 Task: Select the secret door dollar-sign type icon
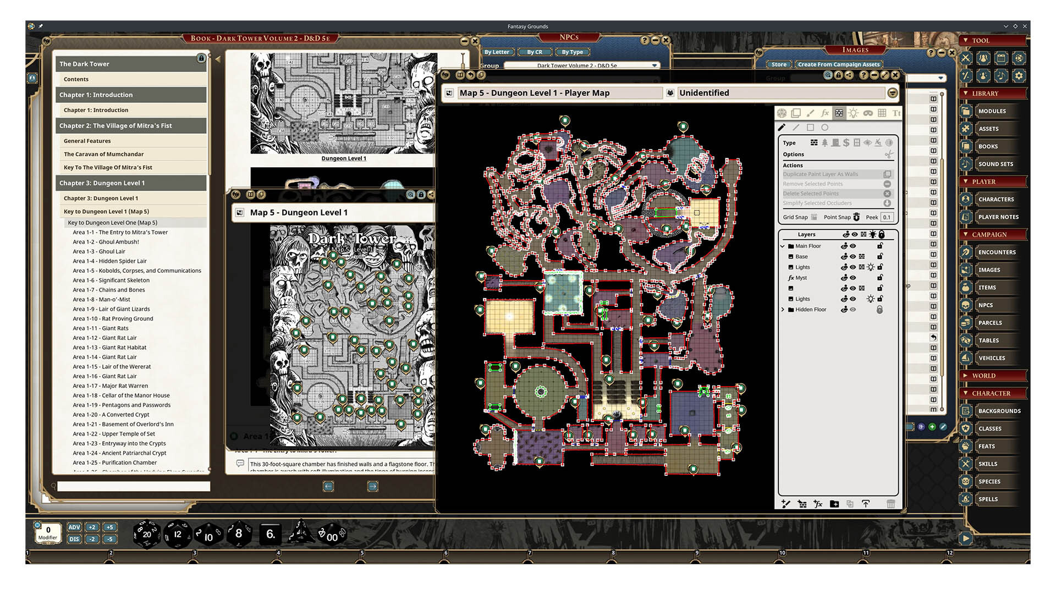846,142
